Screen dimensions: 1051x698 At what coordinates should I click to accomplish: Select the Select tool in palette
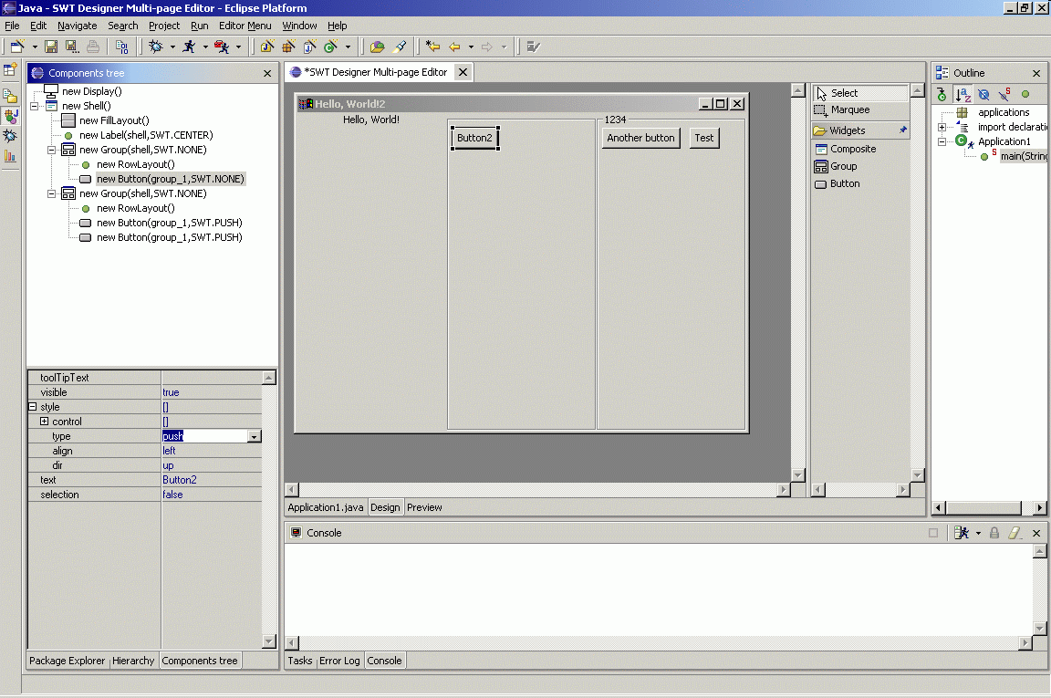pos(860,93)
